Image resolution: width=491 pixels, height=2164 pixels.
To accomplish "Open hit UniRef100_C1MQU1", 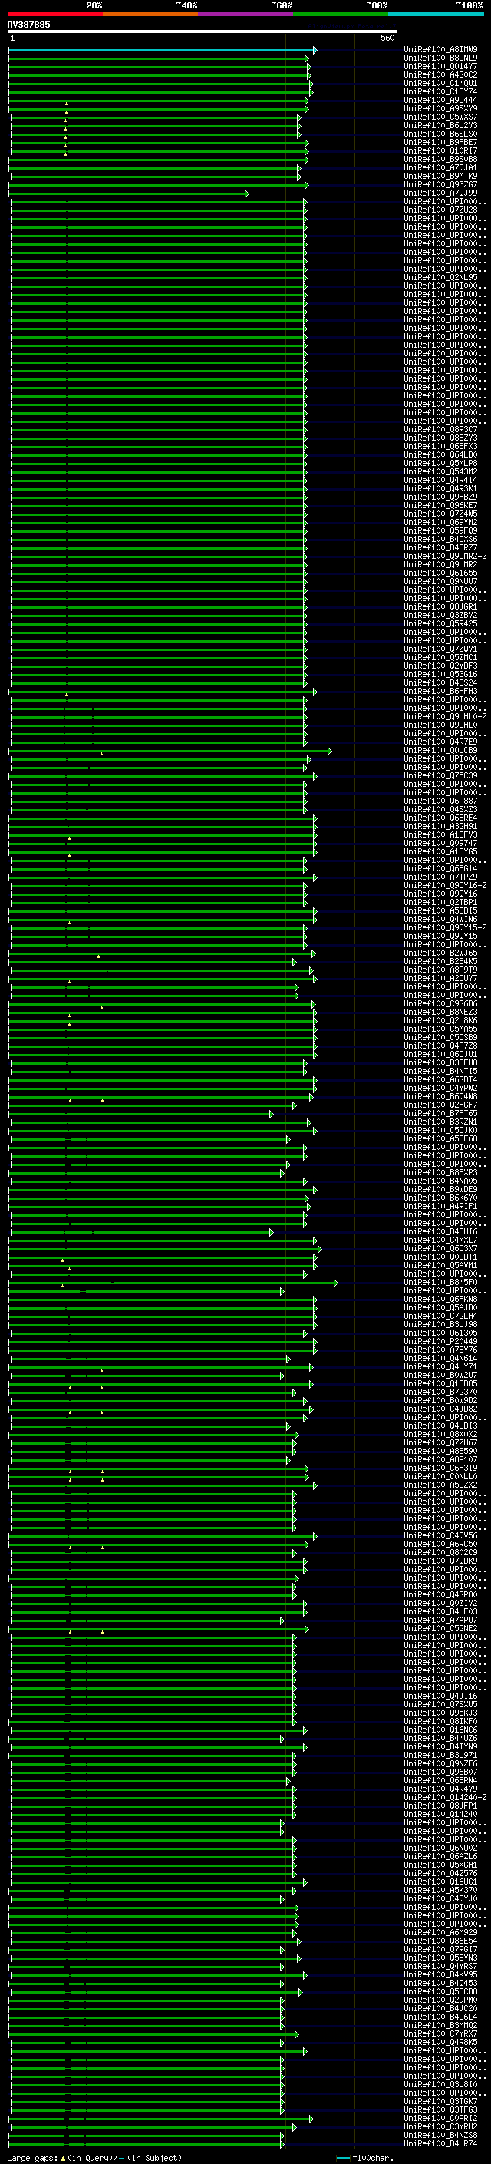I will (x=440, y=83).
